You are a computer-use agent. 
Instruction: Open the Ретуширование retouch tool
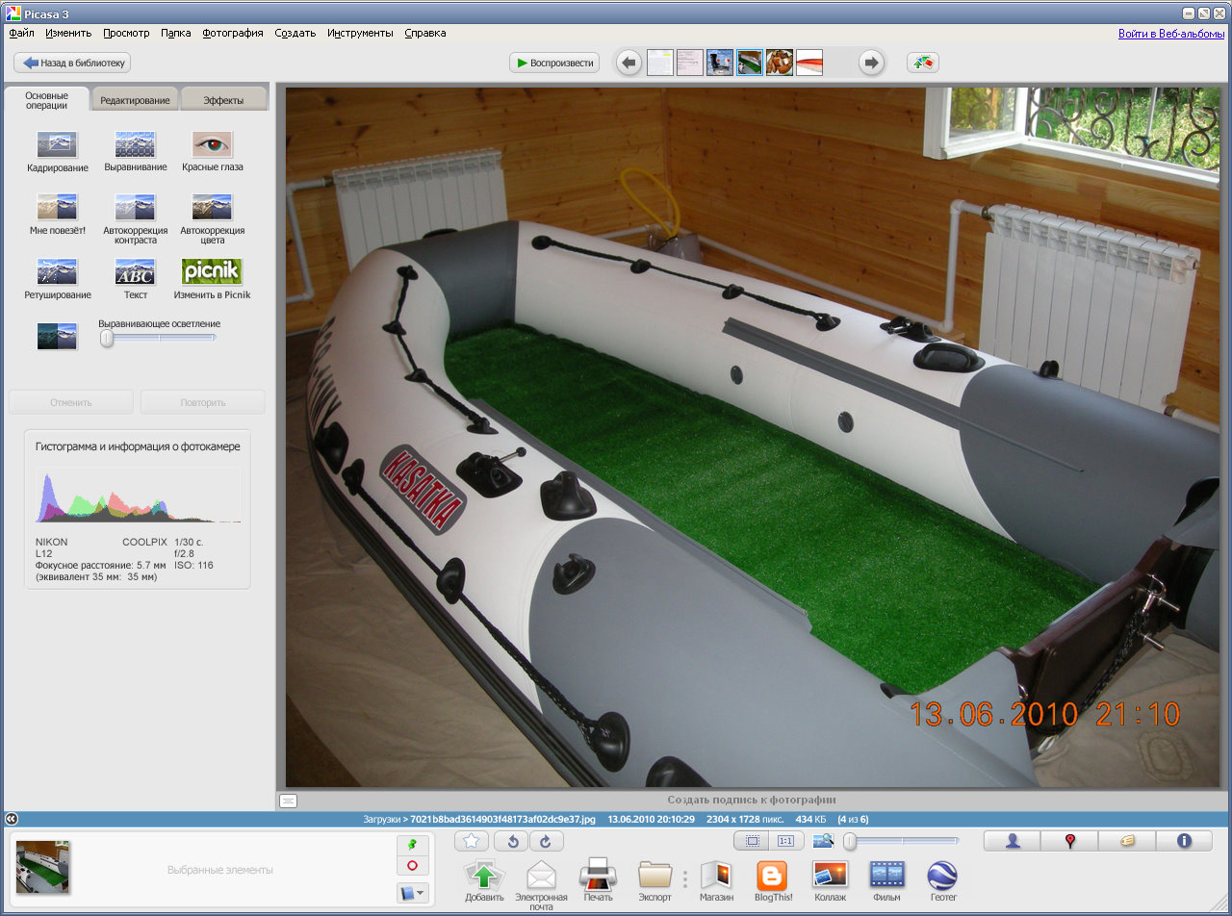point(57,272)
